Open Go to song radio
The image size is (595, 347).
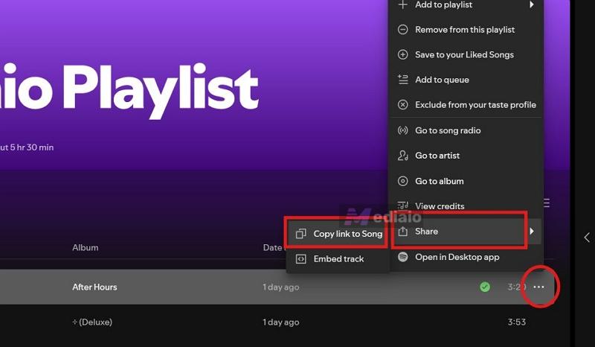coord(466,130)
